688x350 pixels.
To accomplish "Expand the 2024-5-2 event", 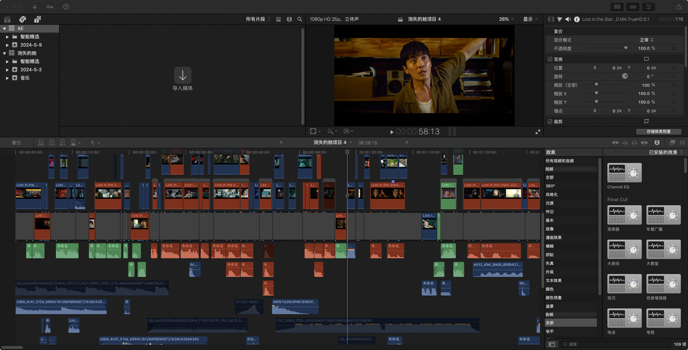I will [7, 69].
